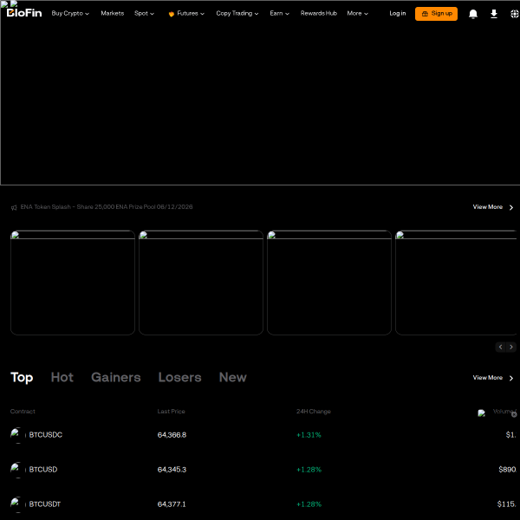Click the Volume column header
Screen dimensions: 520x520
[504, 411]
